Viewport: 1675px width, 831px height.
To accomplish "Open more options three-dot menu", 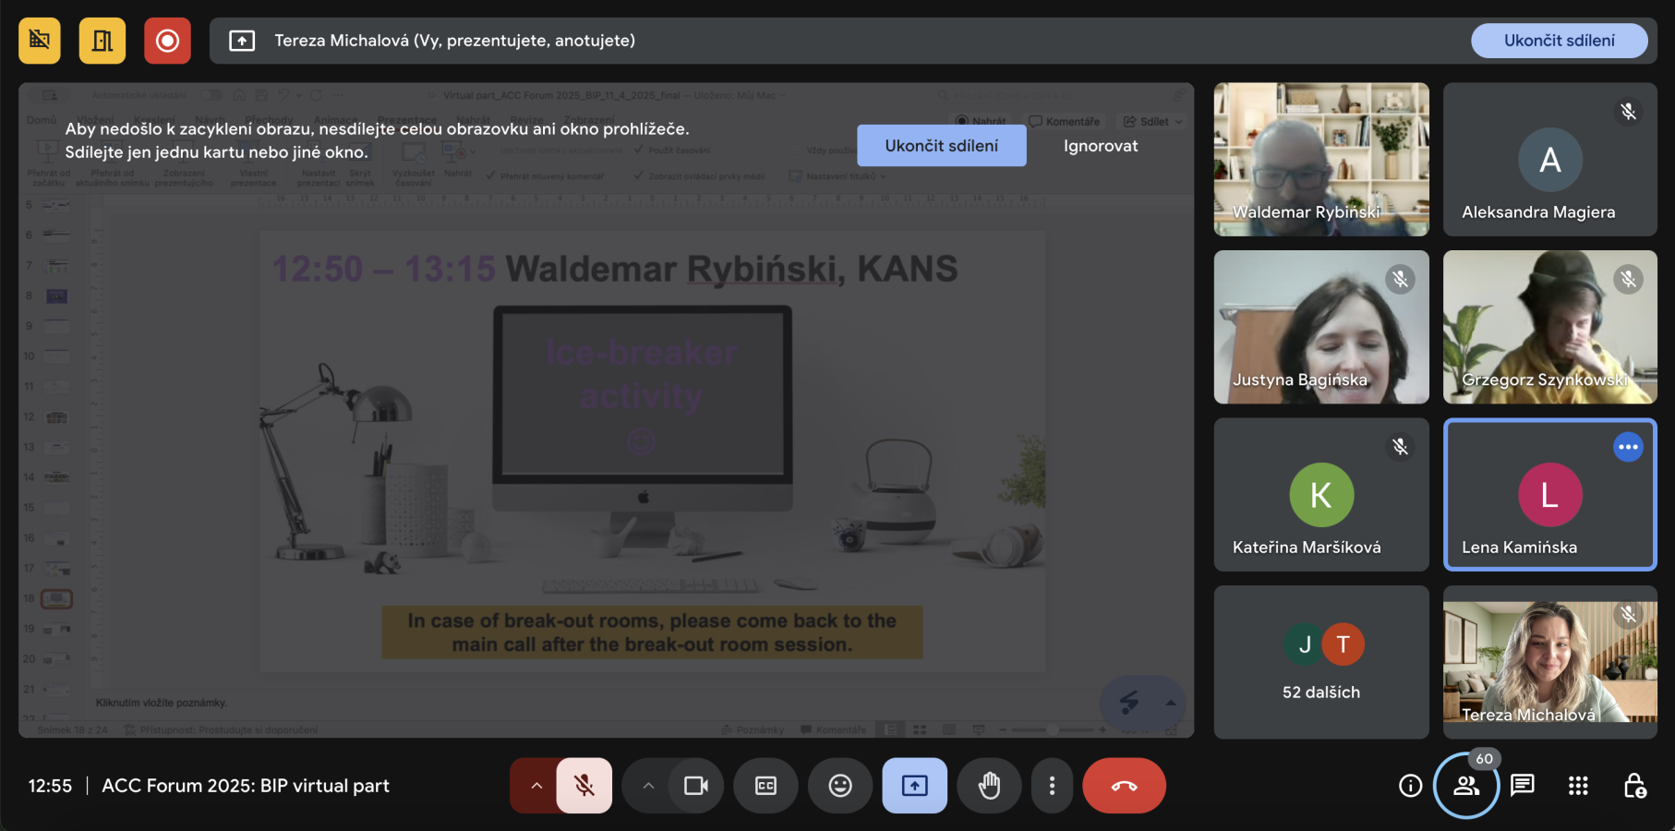I will tap(1052, 786).
